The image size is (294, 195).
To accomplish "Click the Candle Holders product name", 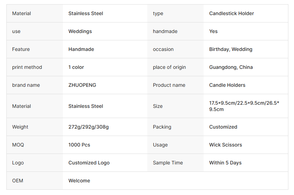I will pos(227,85).
